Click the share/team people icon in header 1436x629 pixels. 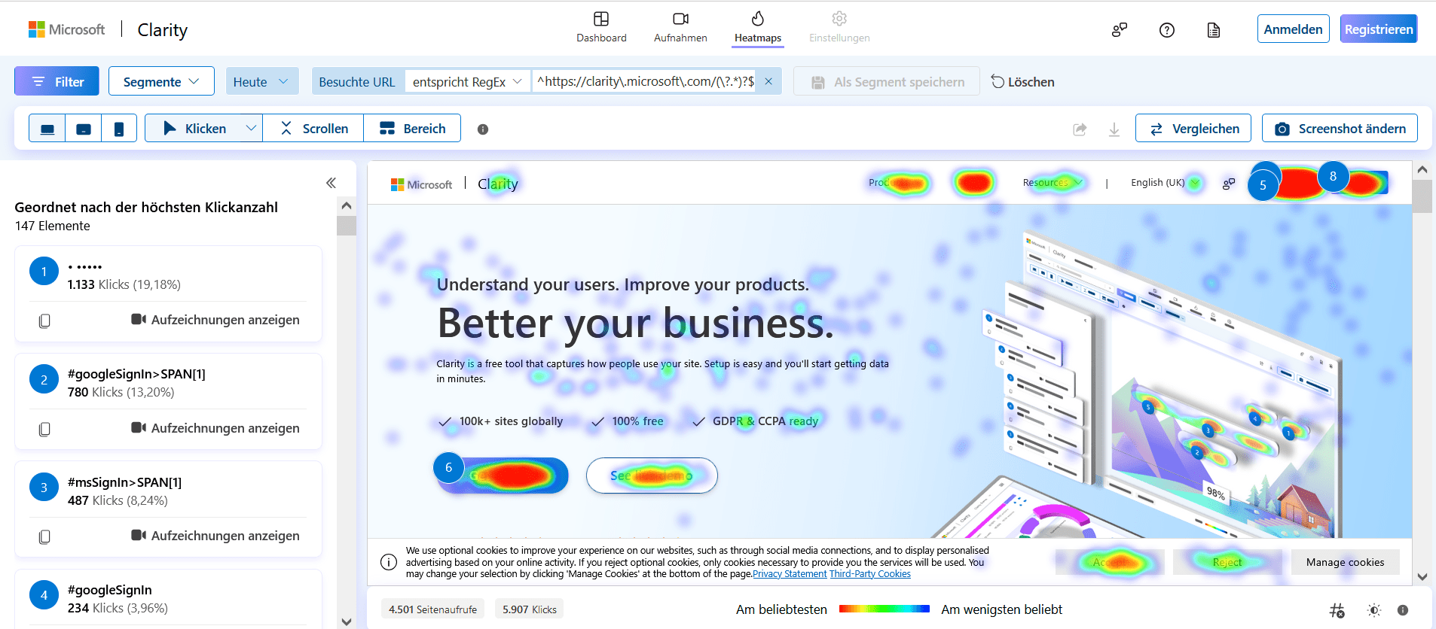click(1120, 30)
